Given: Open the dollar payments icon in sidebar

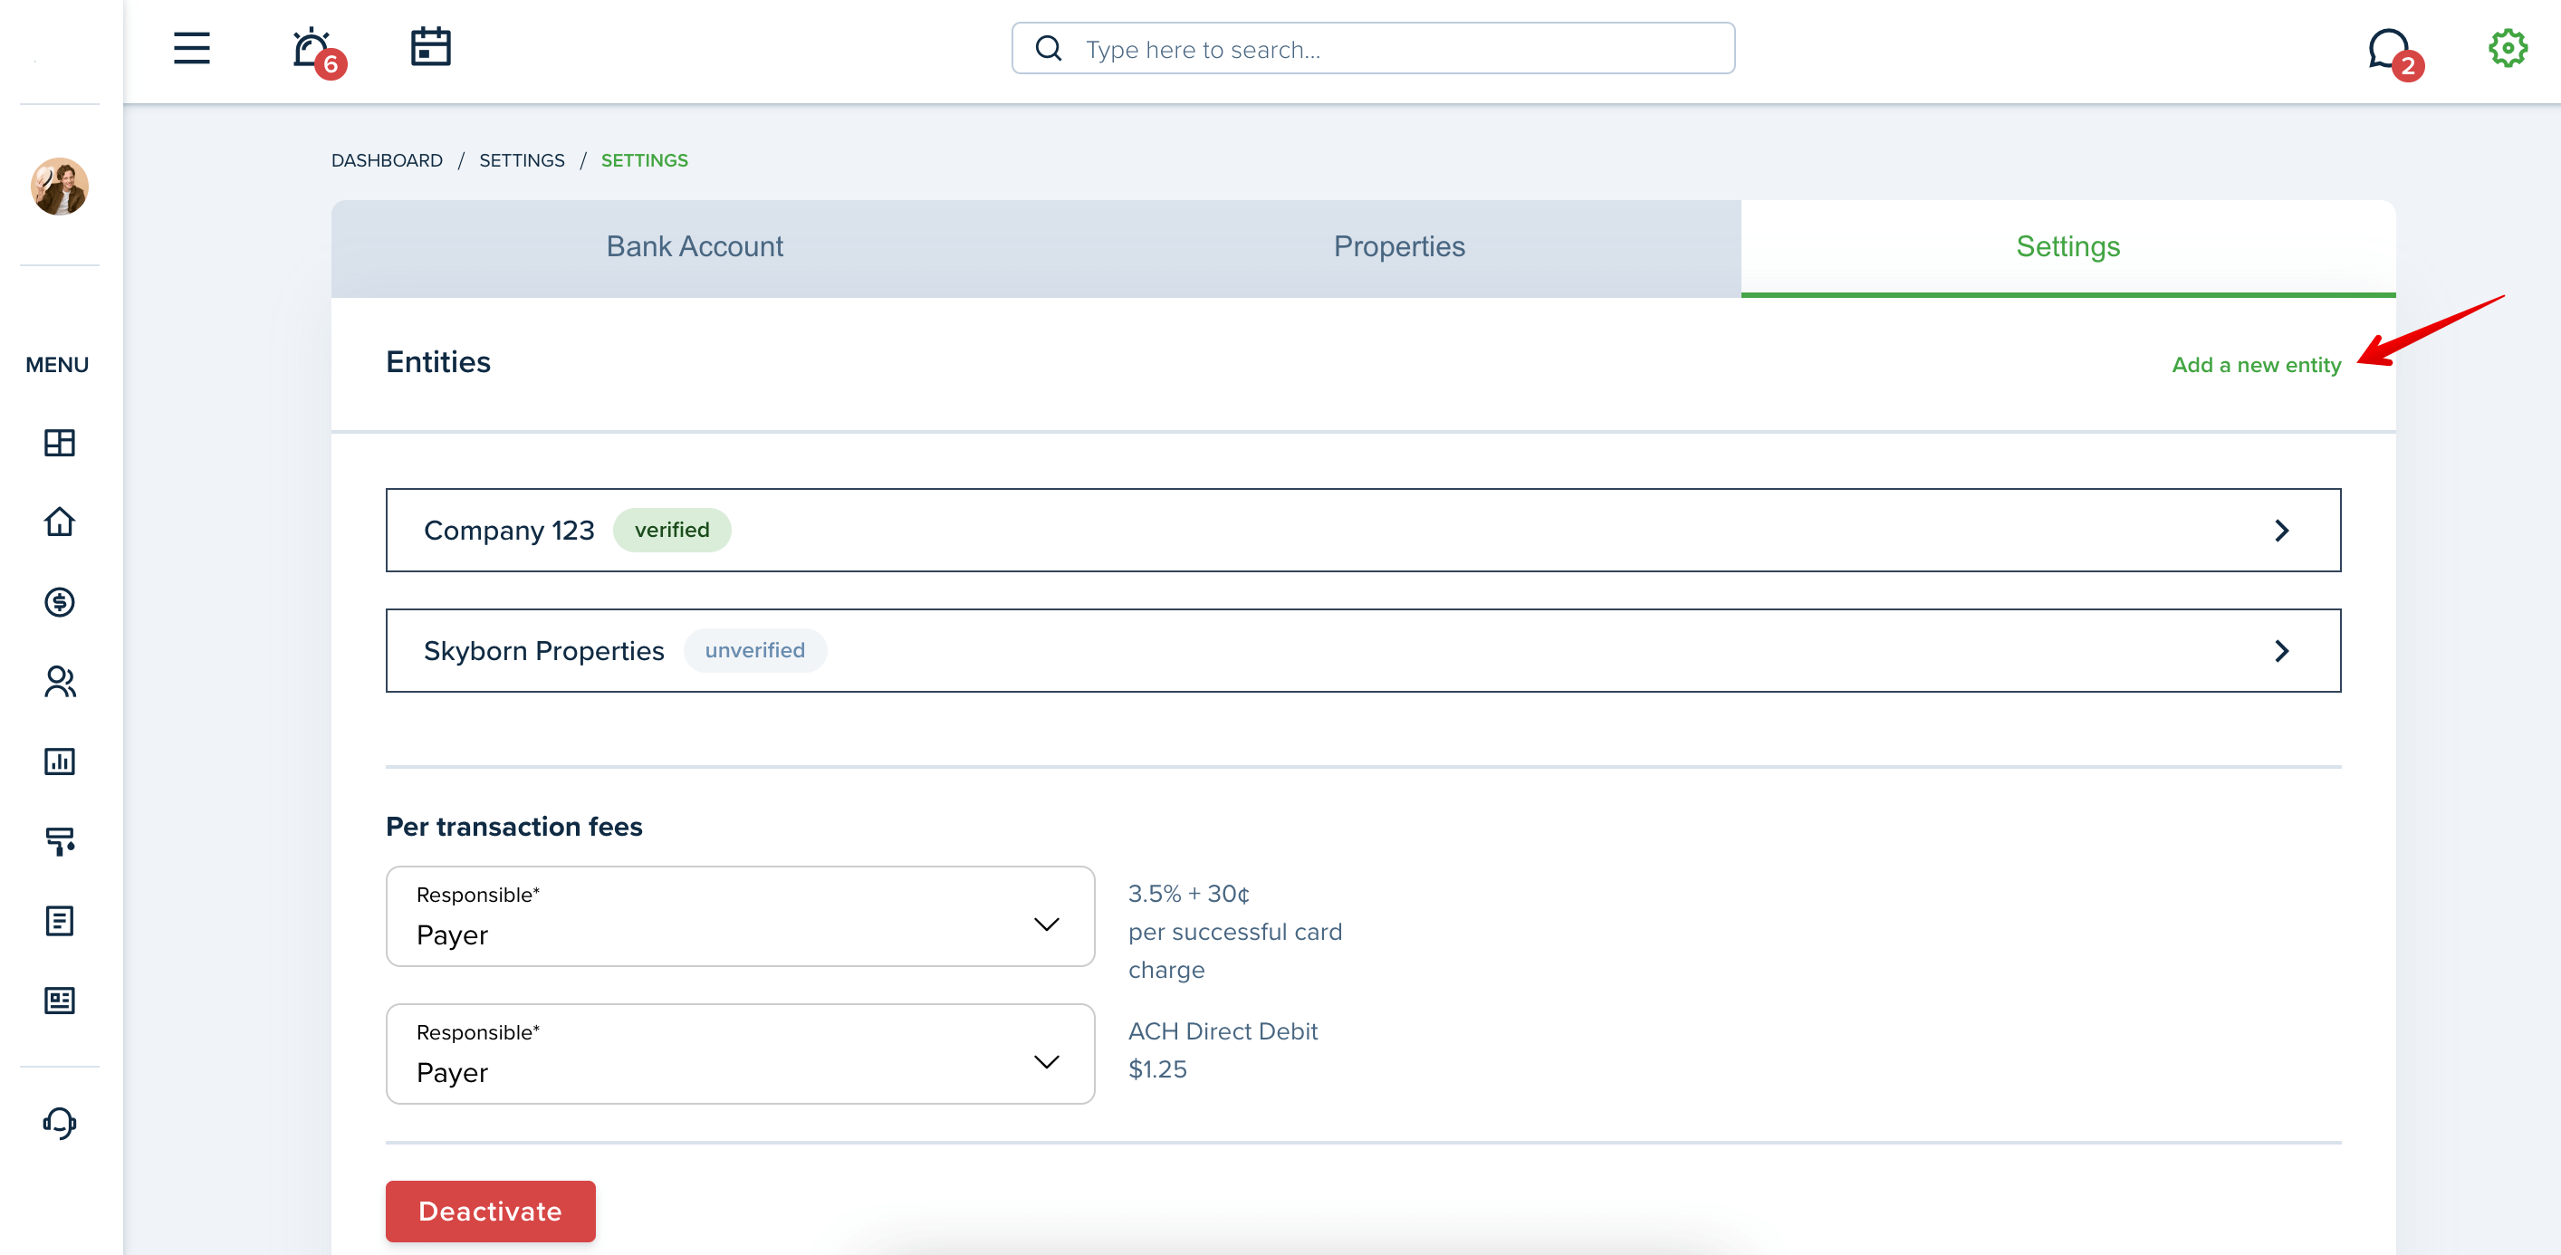Looking at the screenshot, I should pos(60,601).
